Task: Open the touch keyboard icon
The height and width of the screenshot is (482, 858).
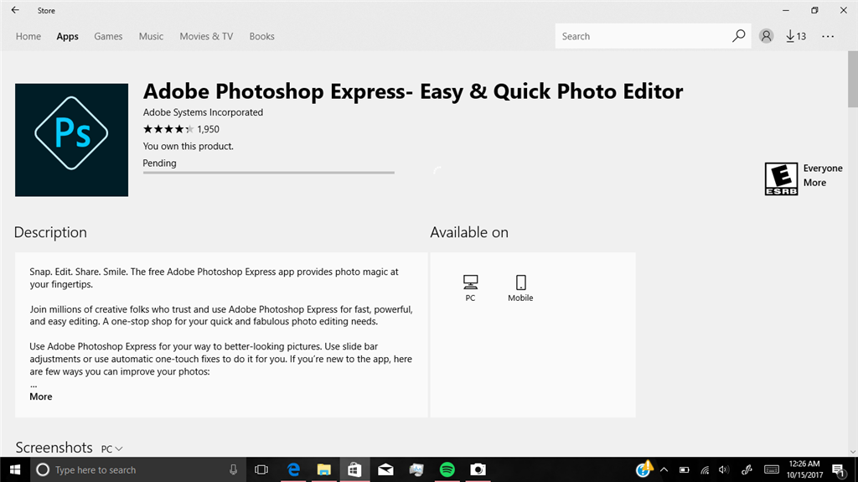Action: (x=772, y=470)
